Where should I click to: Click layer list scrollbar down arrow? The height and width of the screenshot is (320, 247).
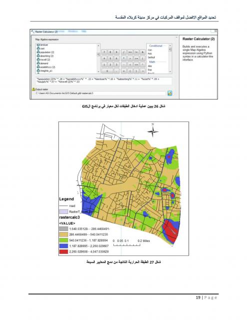pos(99,71)
